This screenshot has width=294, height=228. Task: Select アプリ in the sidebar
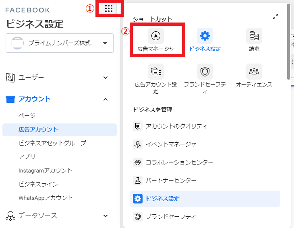(27, 157)
